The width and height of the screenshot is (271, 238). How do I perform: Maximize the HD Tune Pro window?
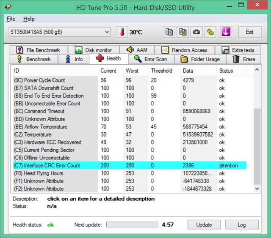[241, 5]
